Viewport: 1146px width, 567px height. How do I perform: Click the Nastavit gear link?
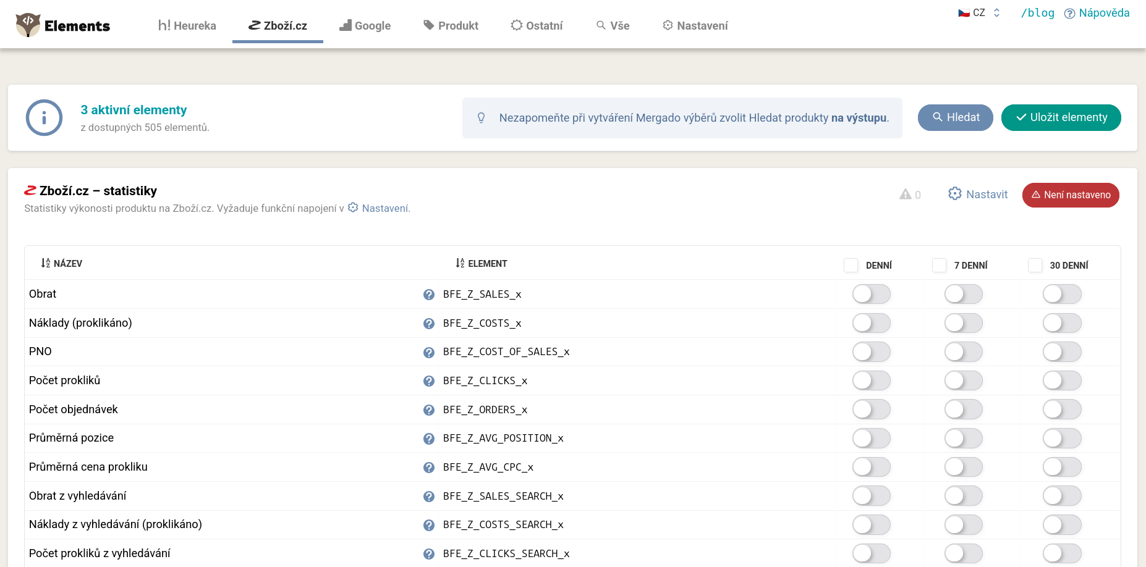pyautogui.click(x=978, y=195)
